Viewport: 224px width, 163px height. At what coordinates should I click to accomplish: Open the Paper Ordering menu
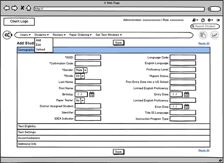80,35
